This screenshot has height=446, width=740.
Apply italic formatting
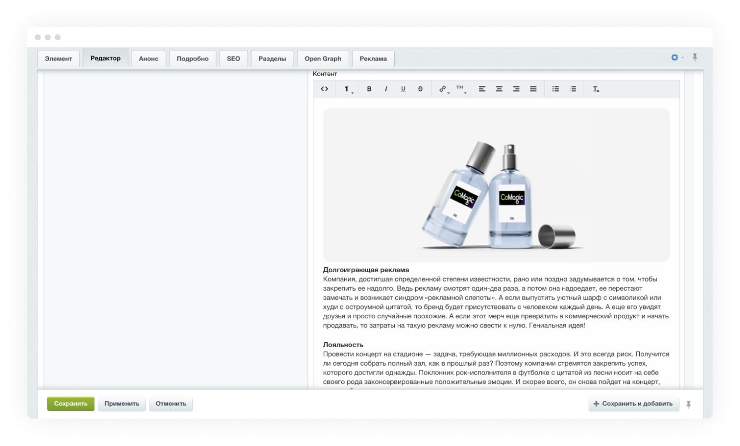pos(386,89)
